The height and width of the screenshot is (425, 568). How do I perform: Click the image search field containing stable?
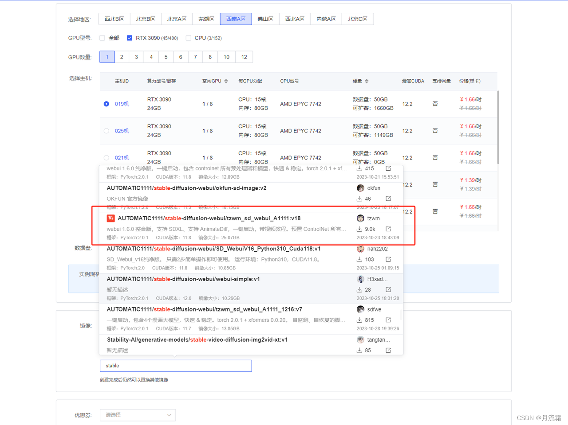pos(176,366)
